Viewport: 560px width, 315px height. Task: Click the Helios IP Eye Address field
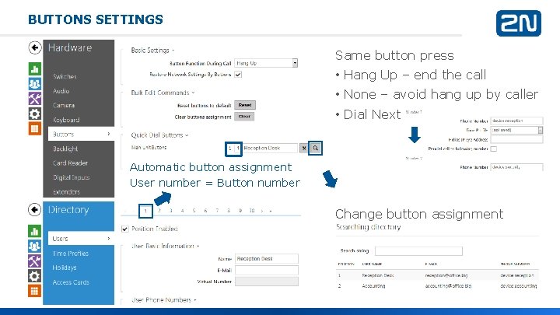516,140
